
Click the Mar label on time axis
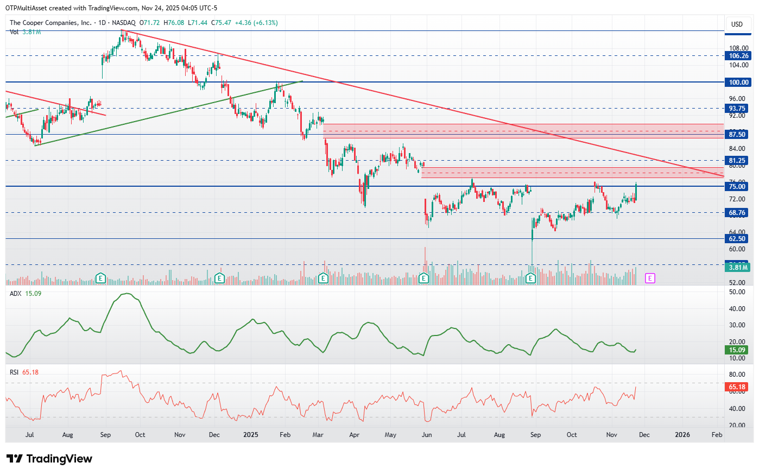point(318,435)
